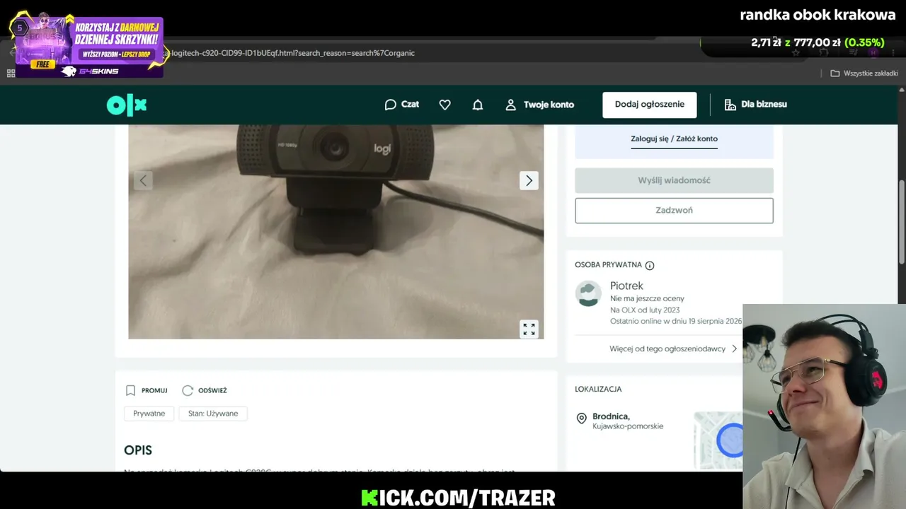906x509 pixels.
Task: Click the Promuj listing option
Action: (147, 390)
